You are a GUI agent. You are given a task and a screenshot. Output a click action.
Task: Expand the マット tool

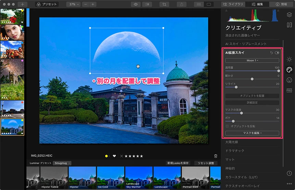[230, 160]
